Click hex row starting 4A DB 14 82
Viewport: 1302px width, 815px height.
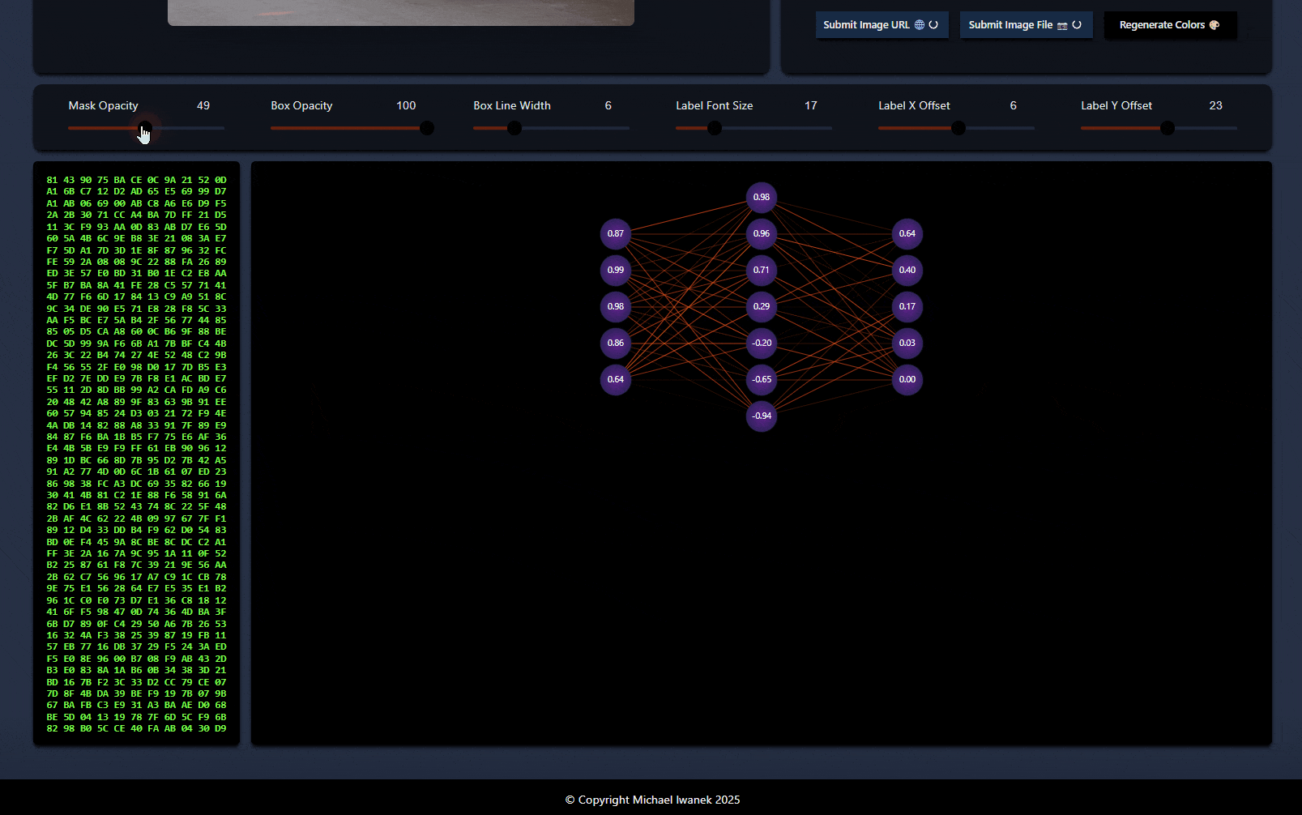click(x=136, y=425)
